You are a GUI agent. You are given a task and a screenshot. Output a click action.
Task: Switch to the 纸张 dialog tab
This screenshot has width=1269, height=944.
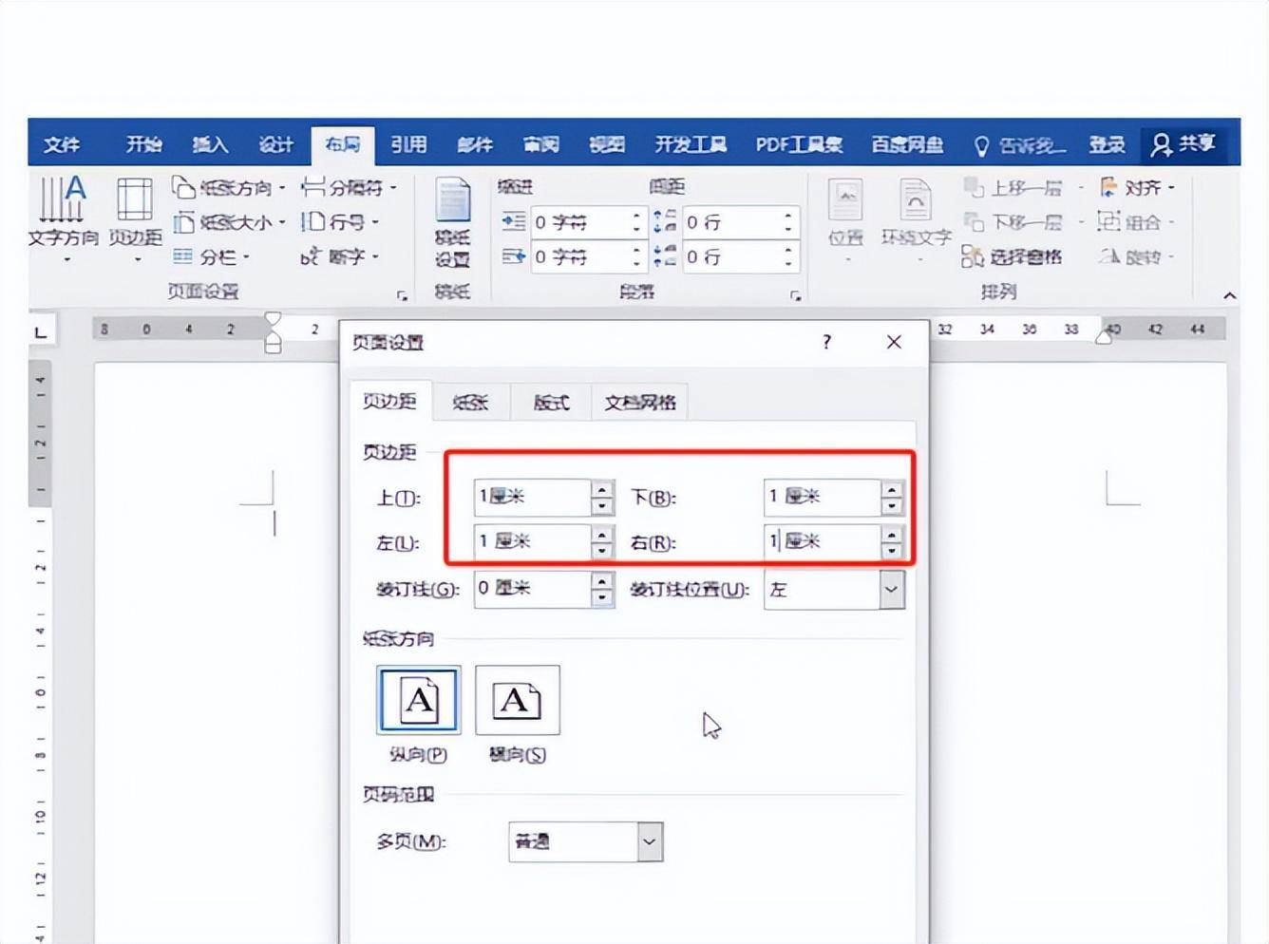tap(470, 402)
